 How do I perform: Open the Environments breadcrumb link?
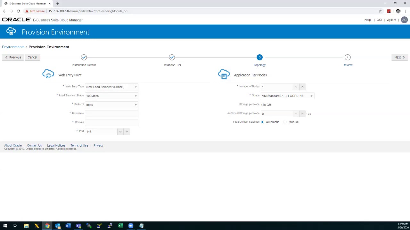coord(13,47)
